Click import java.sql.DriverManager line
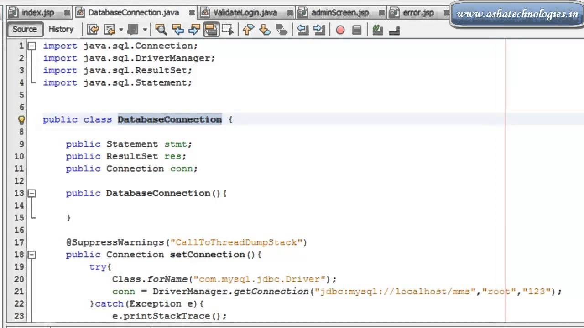The width and height of the screenshot is (584, 328). [129, 58]
